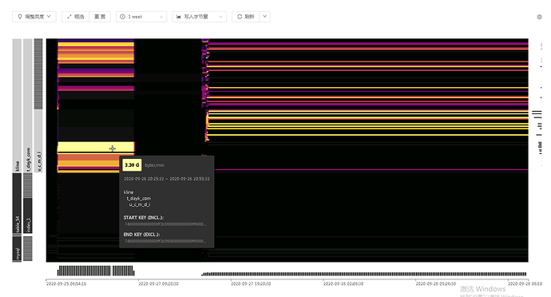Select the t_dayk_com table label bar
Viewport: 551px width, 297px height.
28,105
